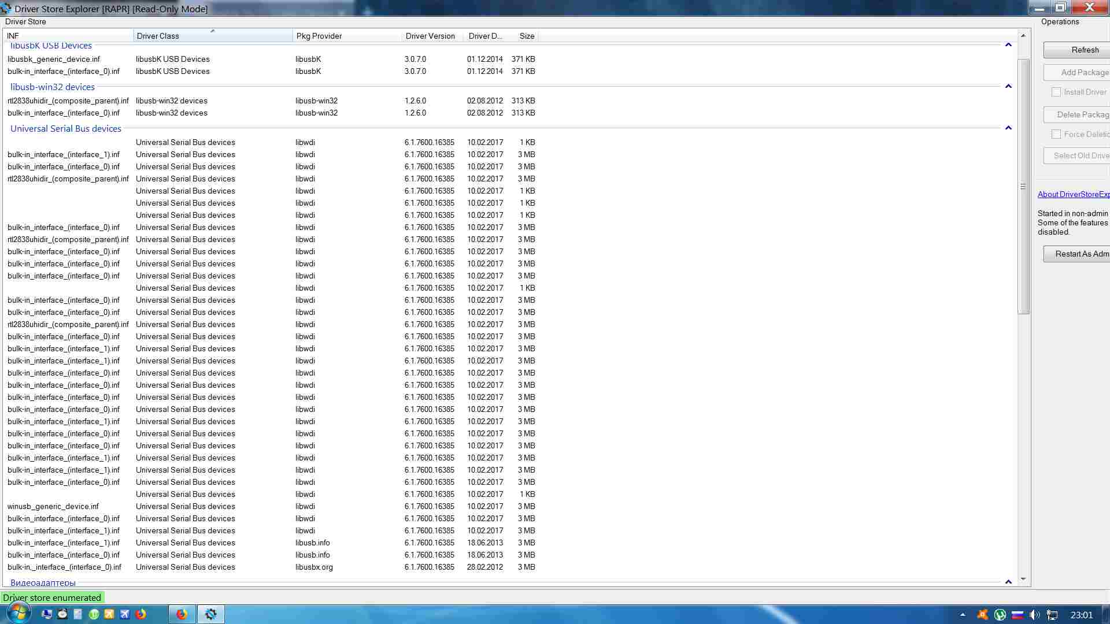Click the Operations panel label
Image resolution: width=1110 pixels, height=624 pixels.
(1060, 21)
